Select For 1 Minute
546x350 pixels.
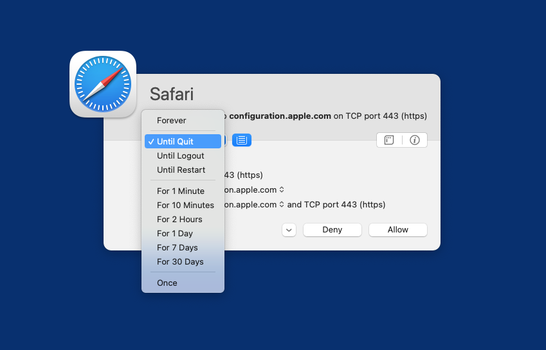pos(183,191)
